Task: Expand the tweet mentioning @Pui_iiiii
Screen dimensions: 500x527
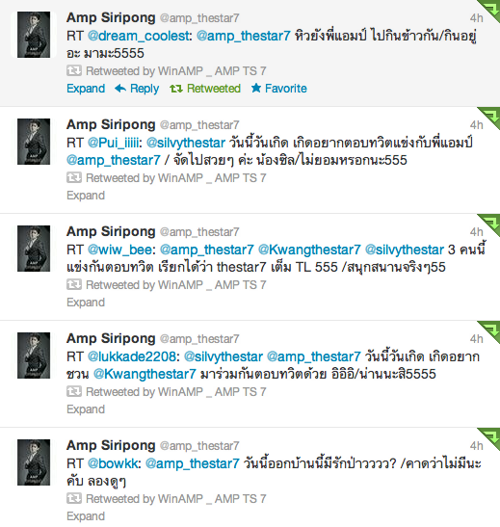Action: [86, 196]
